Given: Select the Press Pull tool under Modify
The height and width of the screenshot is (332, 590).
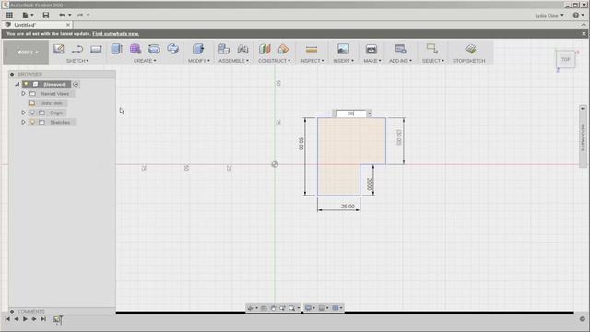Looking at the screenshot, I should [198, 49].
